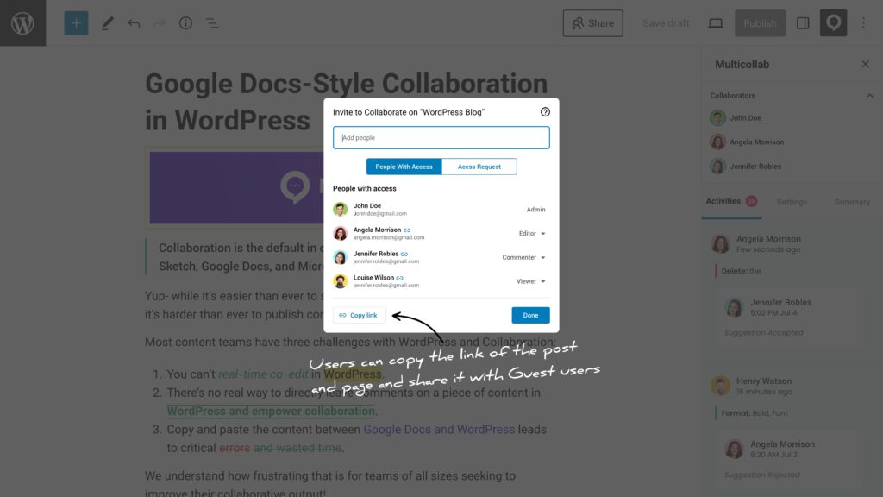Screen dimensions: 883x497
Task: Click the purple featured image banner
Action: tap(236, 187)
